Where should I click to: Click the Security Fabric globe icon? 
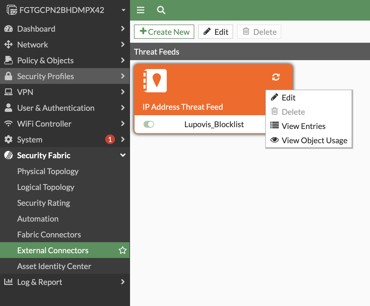coord(8,155)
